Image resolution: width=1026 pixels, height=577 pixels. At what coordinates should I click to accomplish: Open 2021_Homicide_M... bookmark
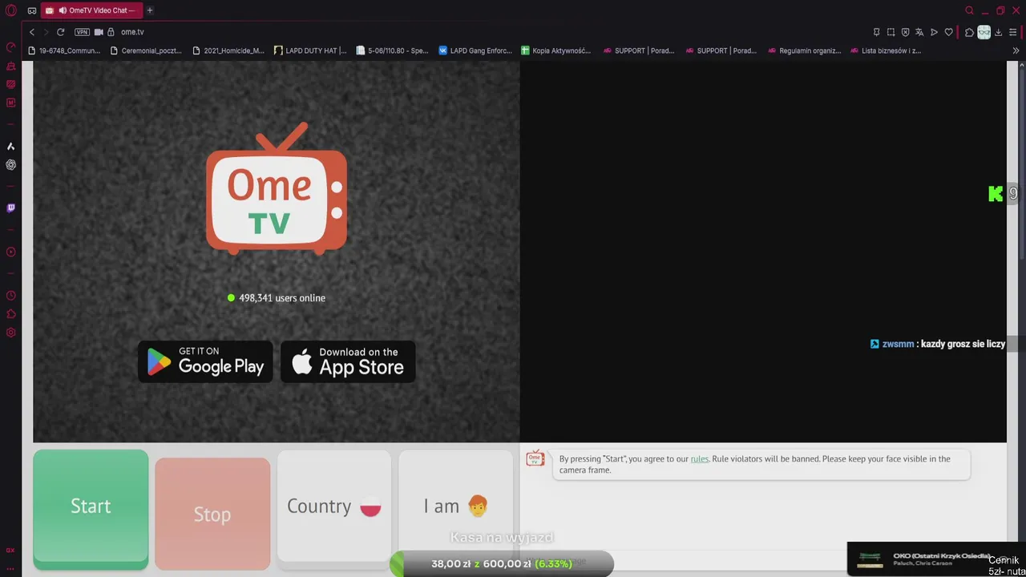(228, 50)
